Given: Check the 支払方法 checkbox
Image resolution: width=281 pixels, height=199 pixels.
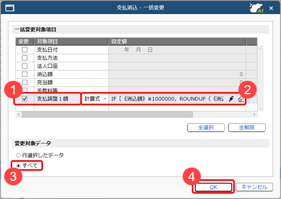Looking at the screenshot, I should pos(24,58).
